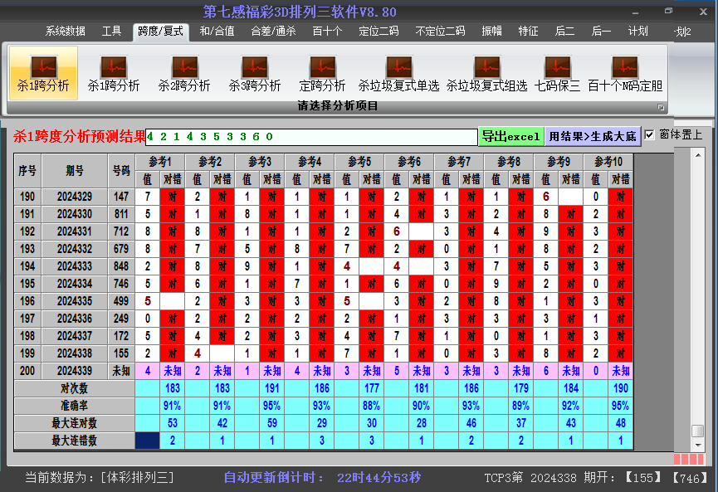Open the 杀3跨分析 analysis icon
The image size is (718, 492).
coord(255,73)
